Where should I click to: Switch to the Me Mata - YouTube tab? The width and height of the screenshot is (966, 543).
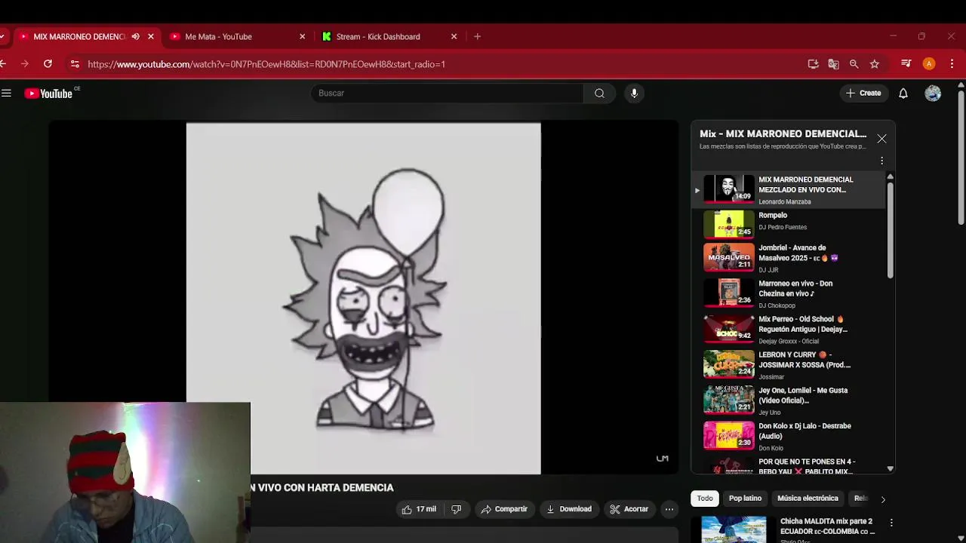pos(237,36)
